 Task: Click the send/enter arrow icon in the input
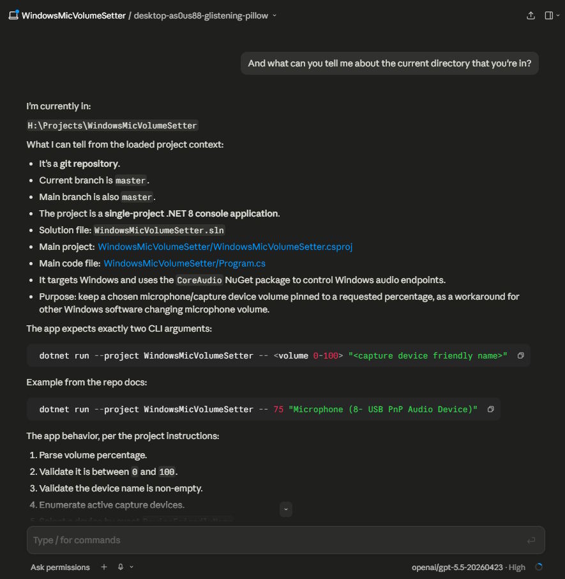point(531,540)
